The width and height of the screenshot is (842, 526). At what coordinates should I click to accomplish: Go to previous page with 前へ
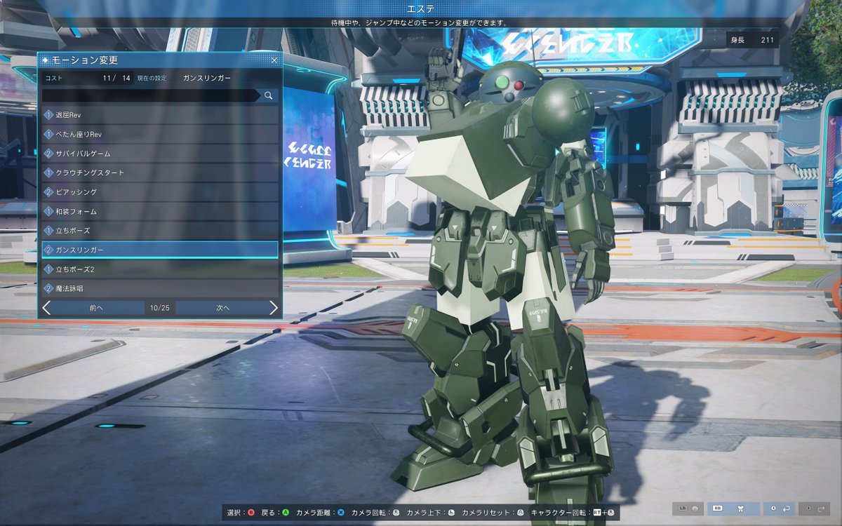(x=97, y=308)
